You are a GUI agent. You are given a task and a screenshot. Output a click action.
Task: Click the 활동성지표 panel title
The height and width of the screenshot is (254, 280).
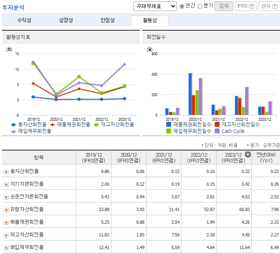click(18, 37)
